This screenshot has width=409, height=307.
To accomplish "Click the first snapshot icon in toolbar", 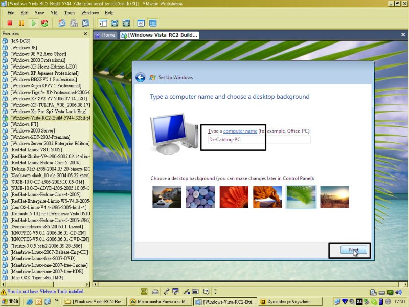I will [62, 23].
